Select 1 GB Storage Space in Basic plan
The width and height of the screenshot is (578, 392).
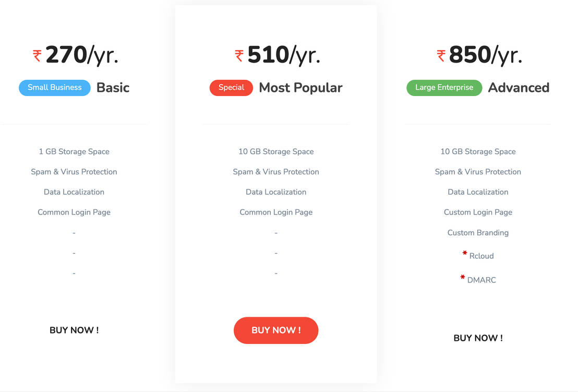[74, 151]
